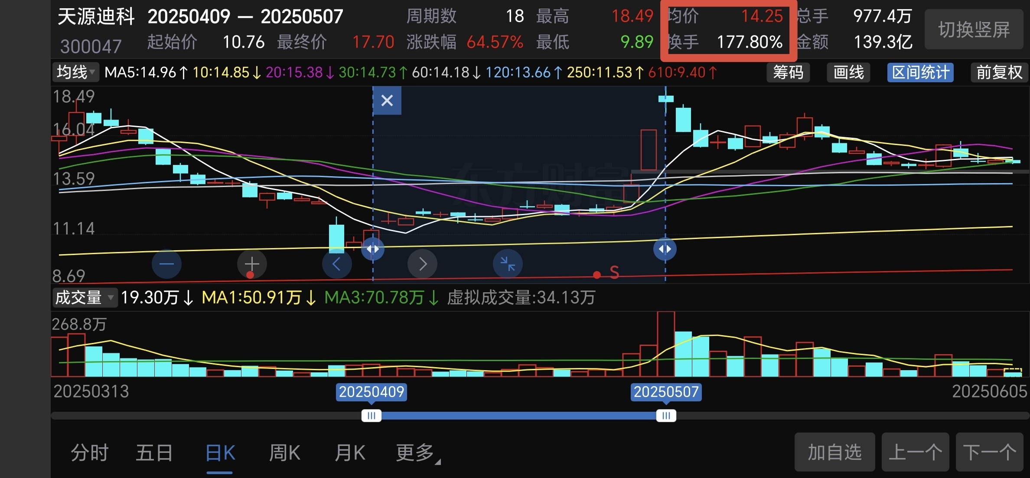
Task: Toggle the 筹码 chip distribution view
Action: click(x=788, y=72)
